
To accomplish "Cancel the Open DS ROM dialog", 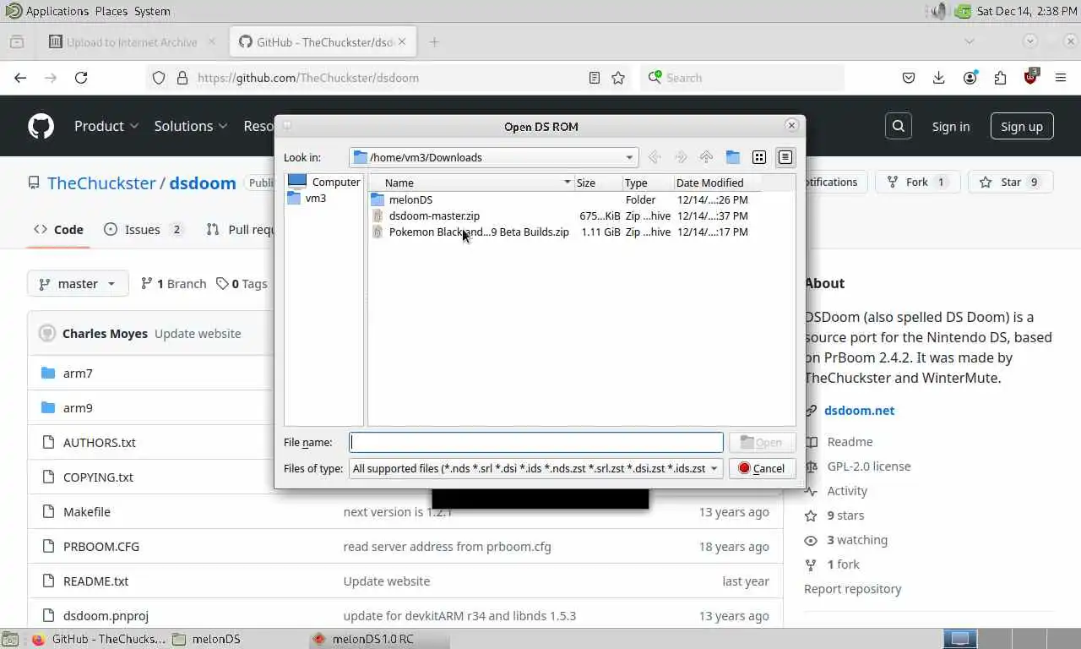I will (762, 468).
